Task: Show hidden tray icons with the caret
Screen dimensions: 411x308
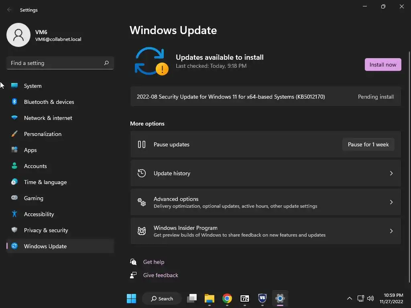Action: tap(350, 298)
